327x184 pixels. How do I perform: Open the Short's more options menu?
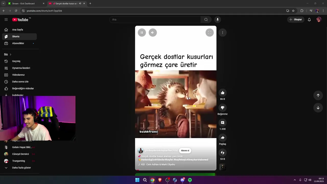click(x=223, y=32)
